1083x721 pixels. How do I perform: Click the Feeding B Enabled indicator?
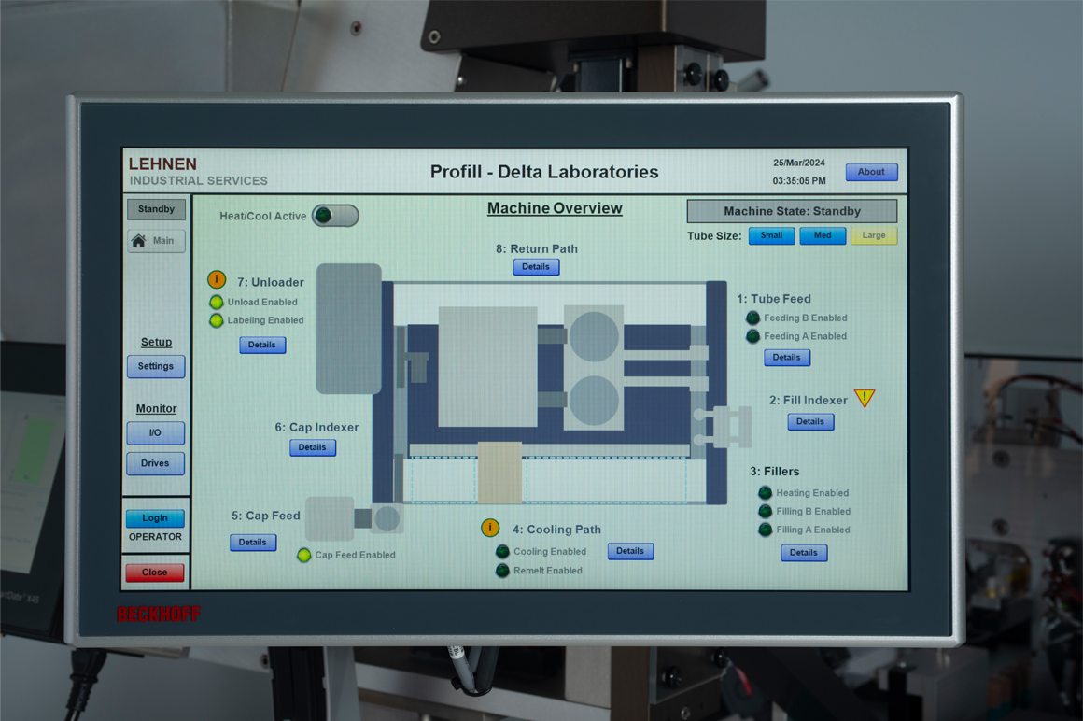pos(752,318)
